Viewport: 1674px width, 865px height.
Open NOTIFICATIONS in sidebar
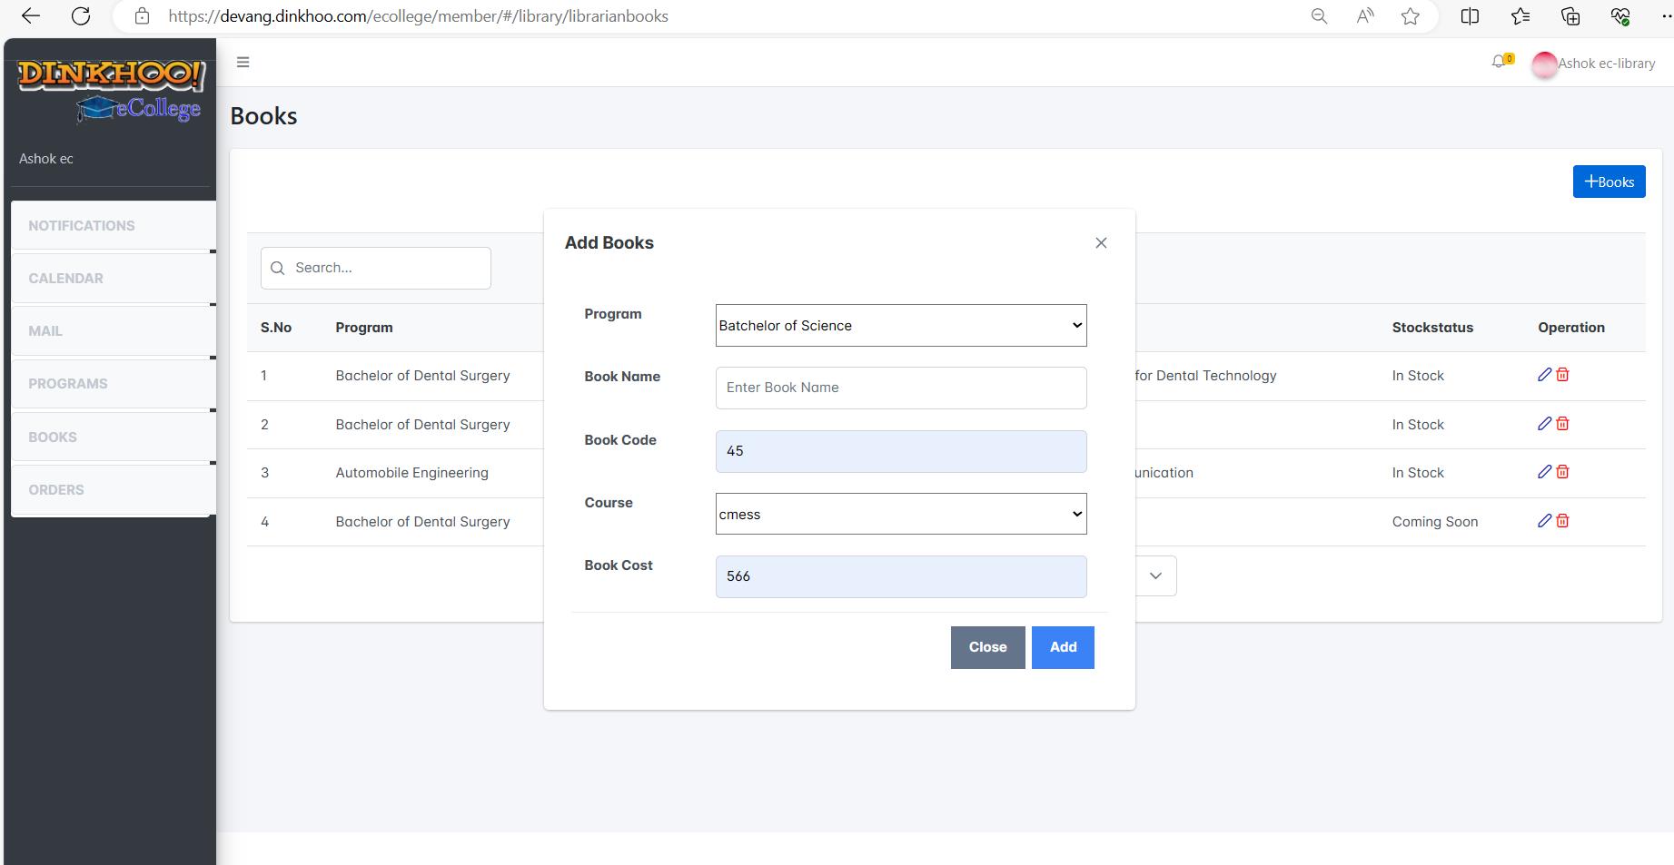click(x=113, y=226)
